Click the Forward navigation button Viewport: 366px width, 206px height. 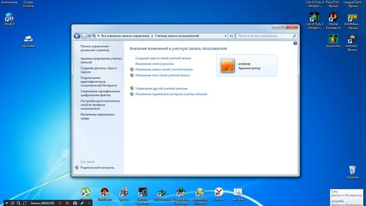pyautogui.click(x=84, y=35)
